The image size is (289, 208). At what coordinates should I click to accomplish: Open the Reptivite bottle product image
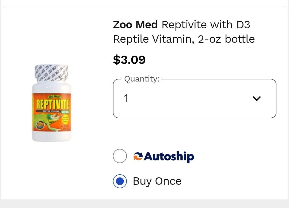(x=52, y=103)
